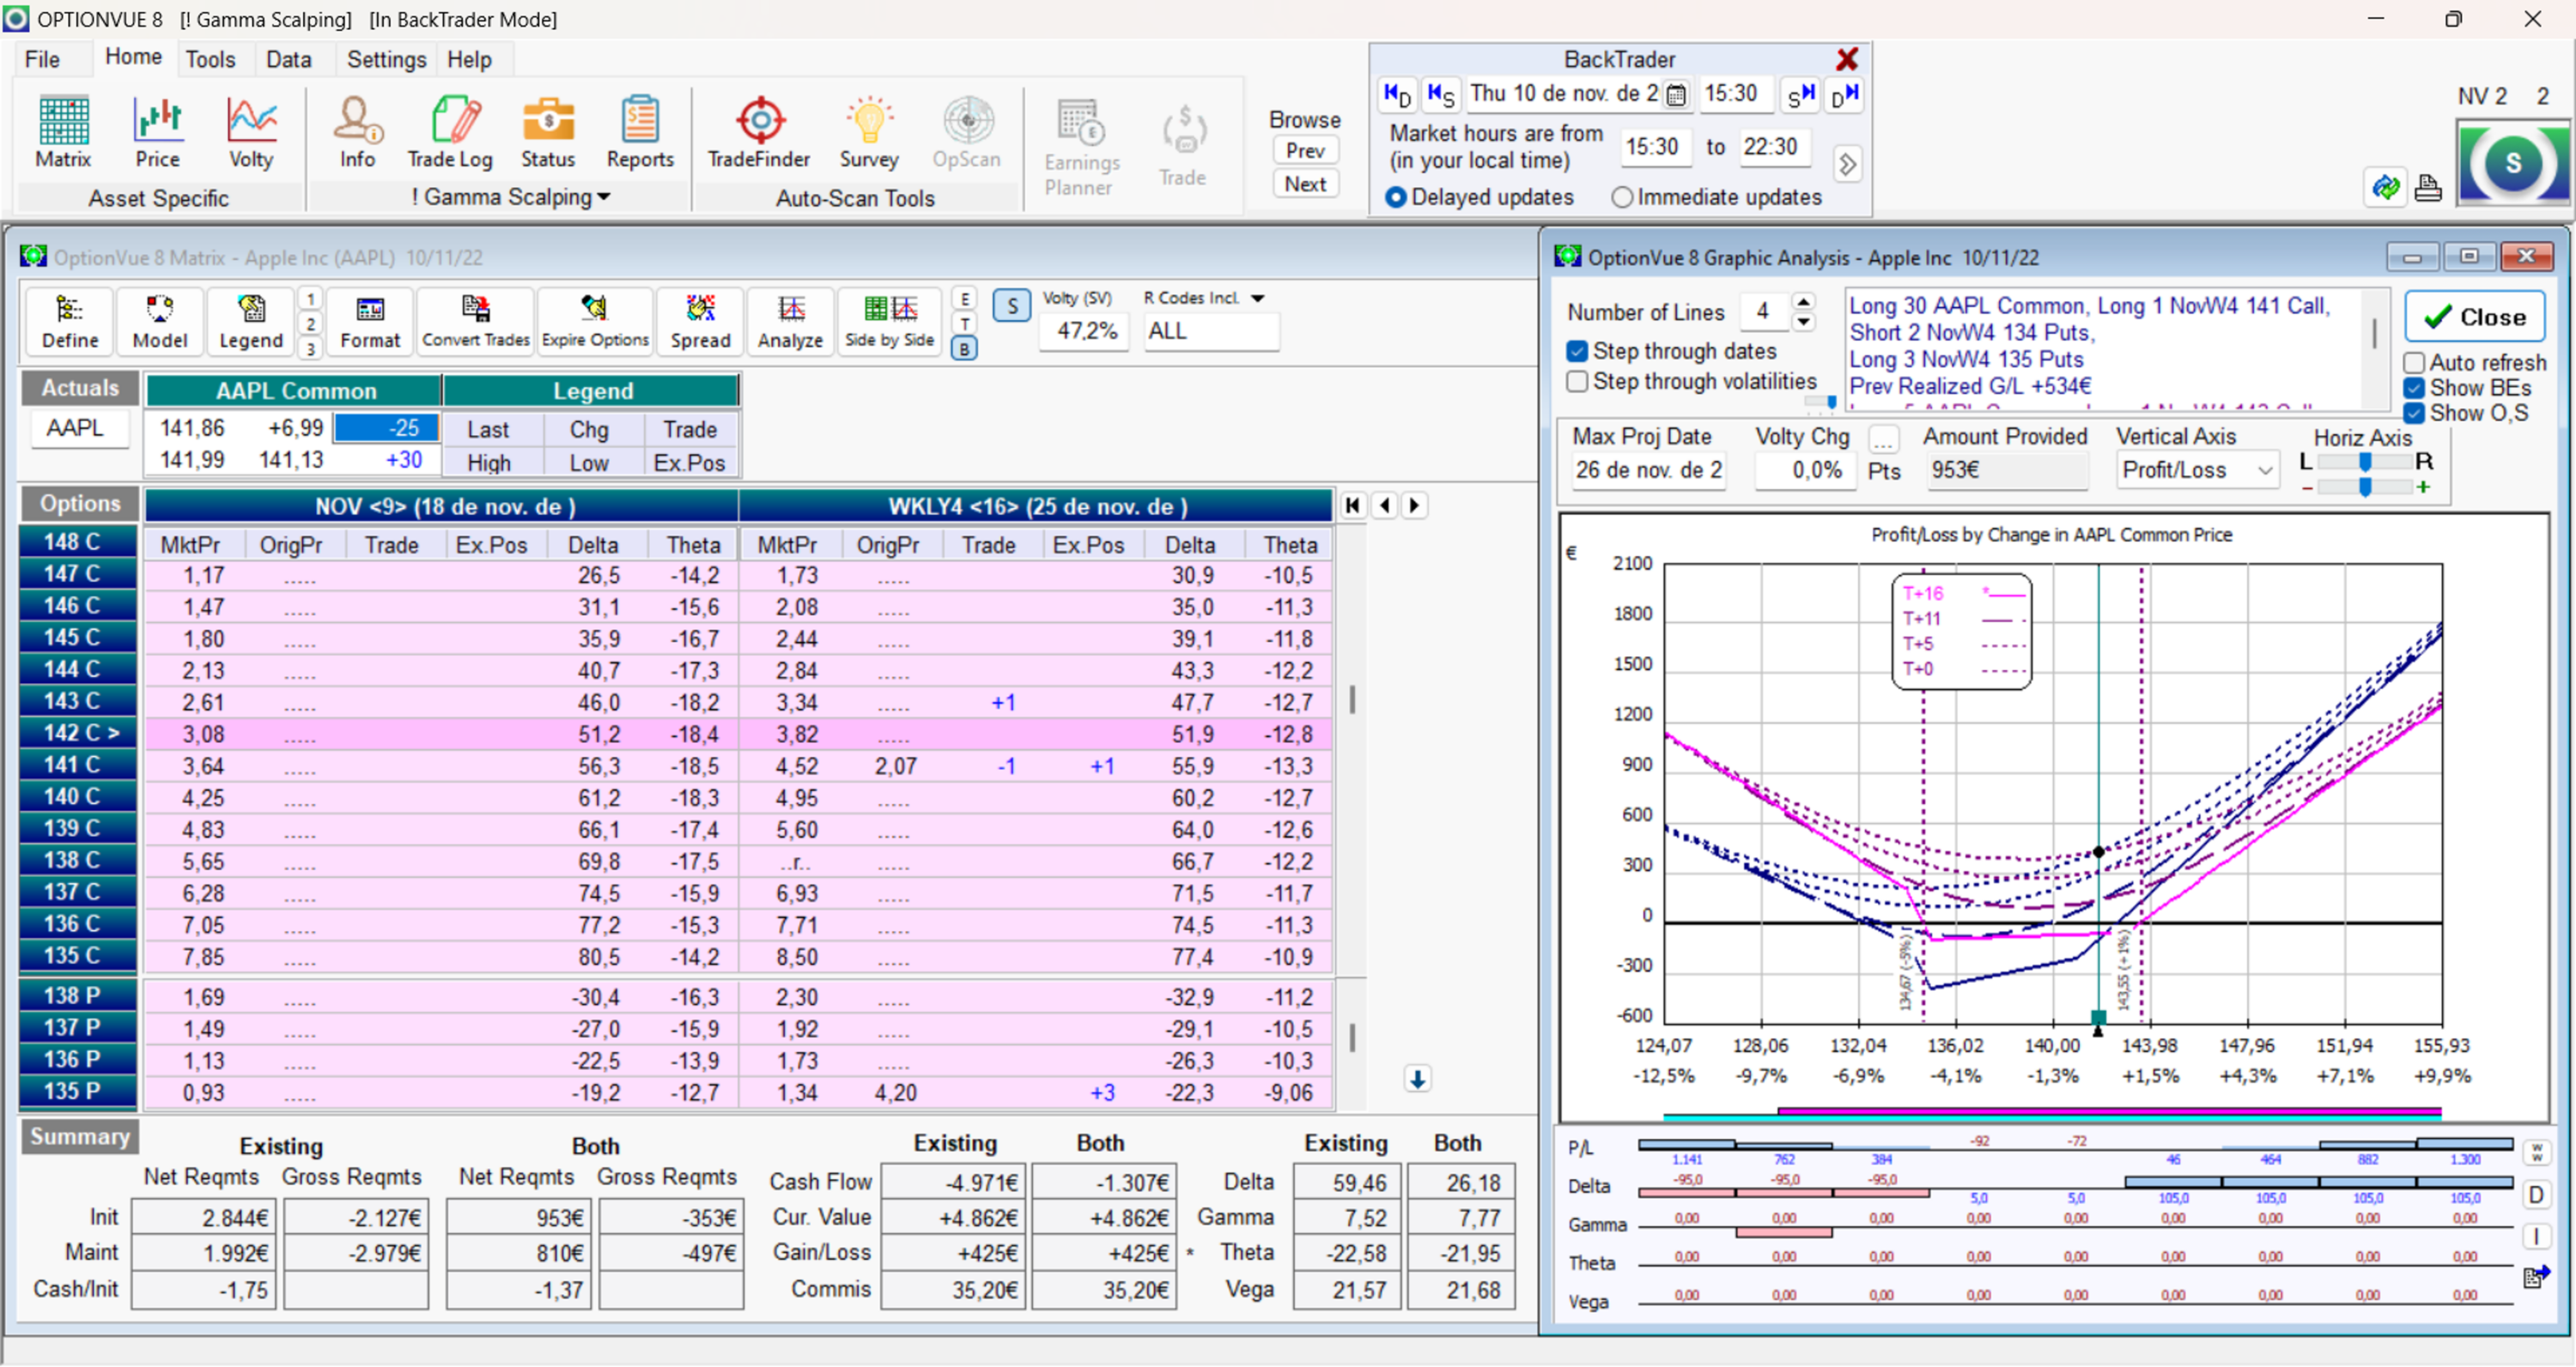Viewport: 2576px width, 1367px height.
Task: Open the File menu
Action: coord(42,59)
